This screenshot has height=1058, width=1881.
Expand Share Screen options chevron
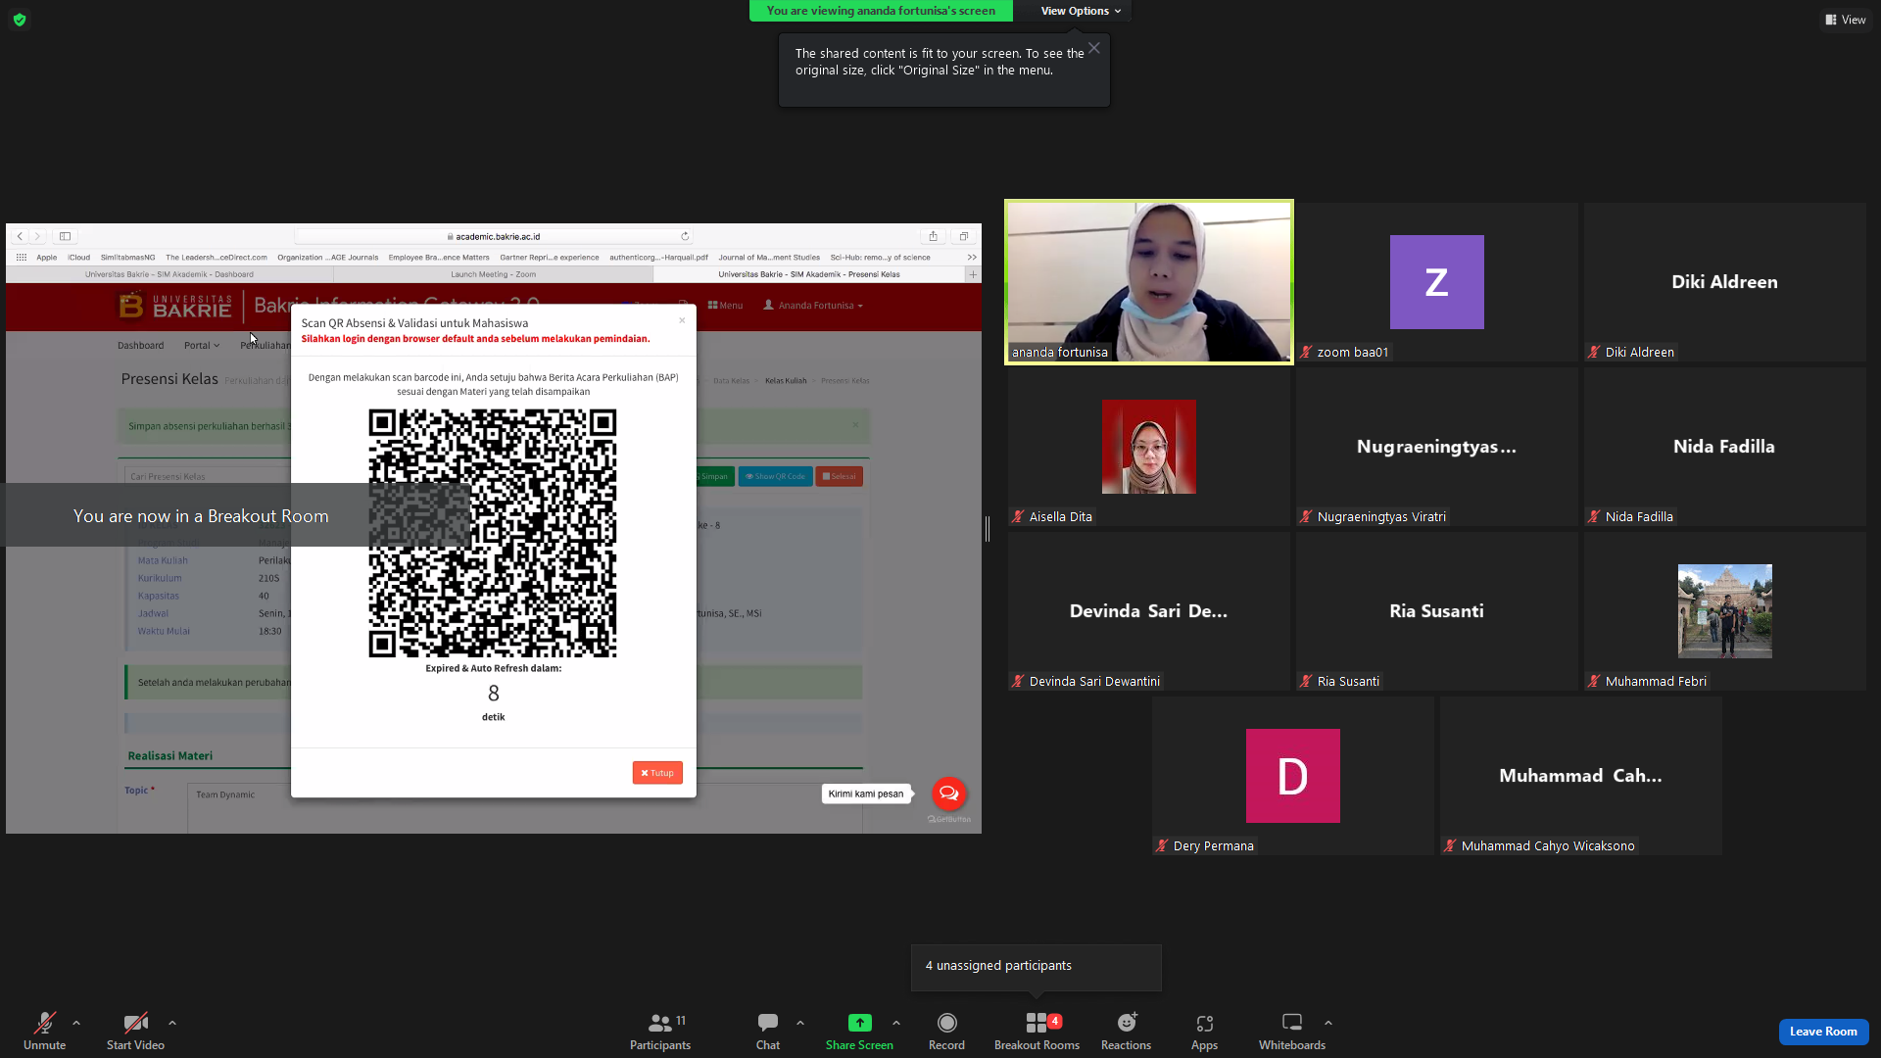896,1023
